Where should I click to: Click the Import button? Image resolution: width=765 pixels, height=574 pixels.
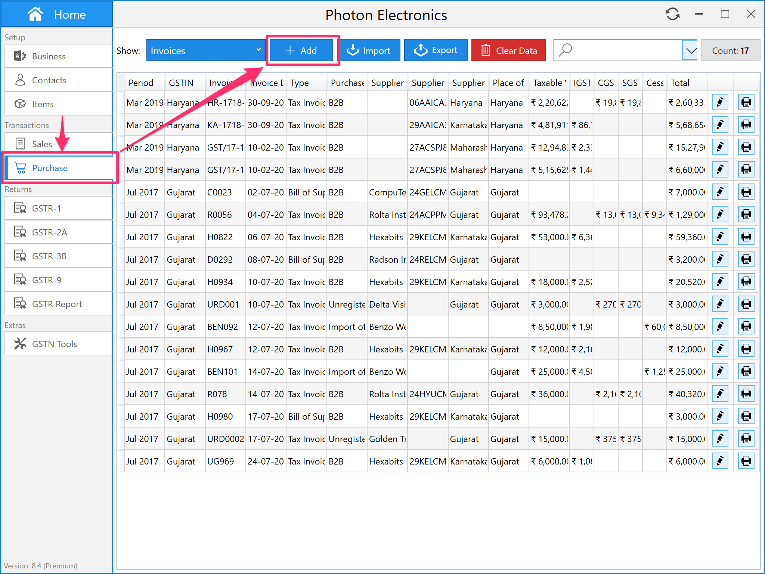tap(369, 50)
